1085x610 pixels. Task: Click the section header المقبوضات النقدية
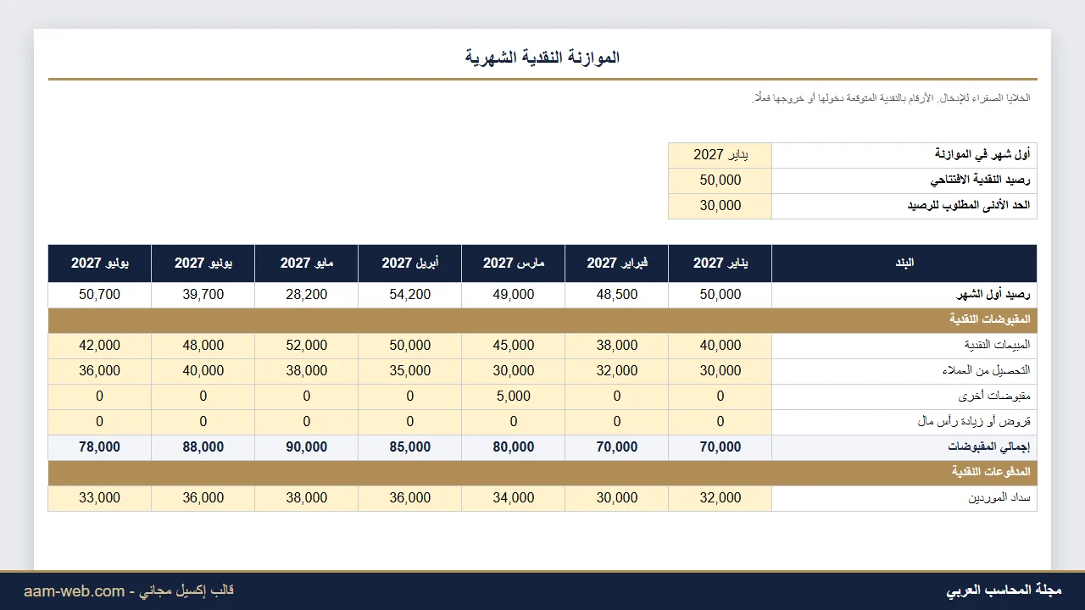(x=542, y=320)
